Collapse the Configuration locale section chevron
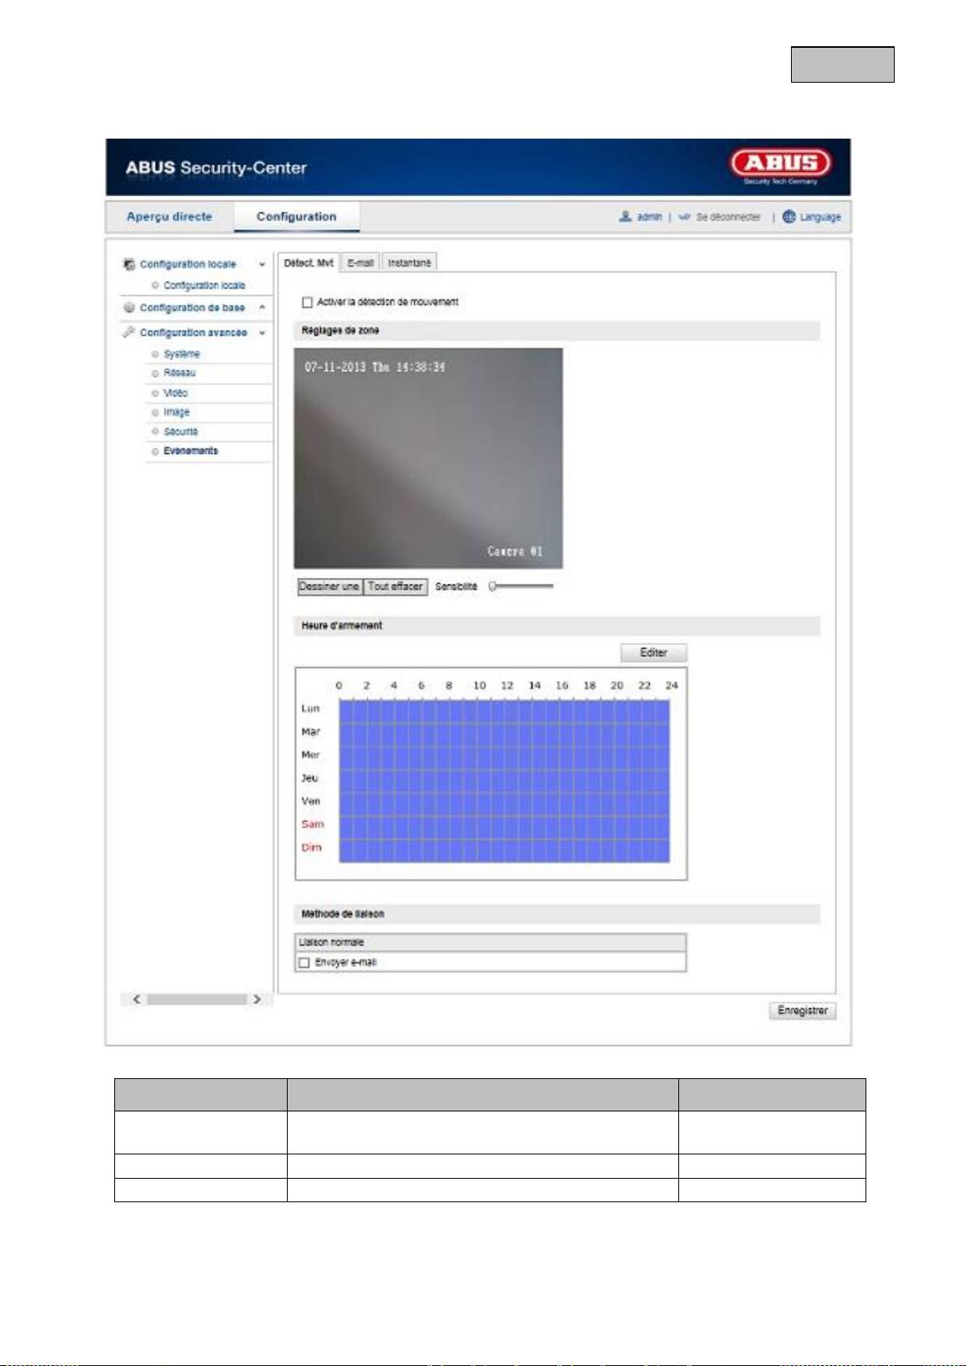 click(x=262, y=264)
